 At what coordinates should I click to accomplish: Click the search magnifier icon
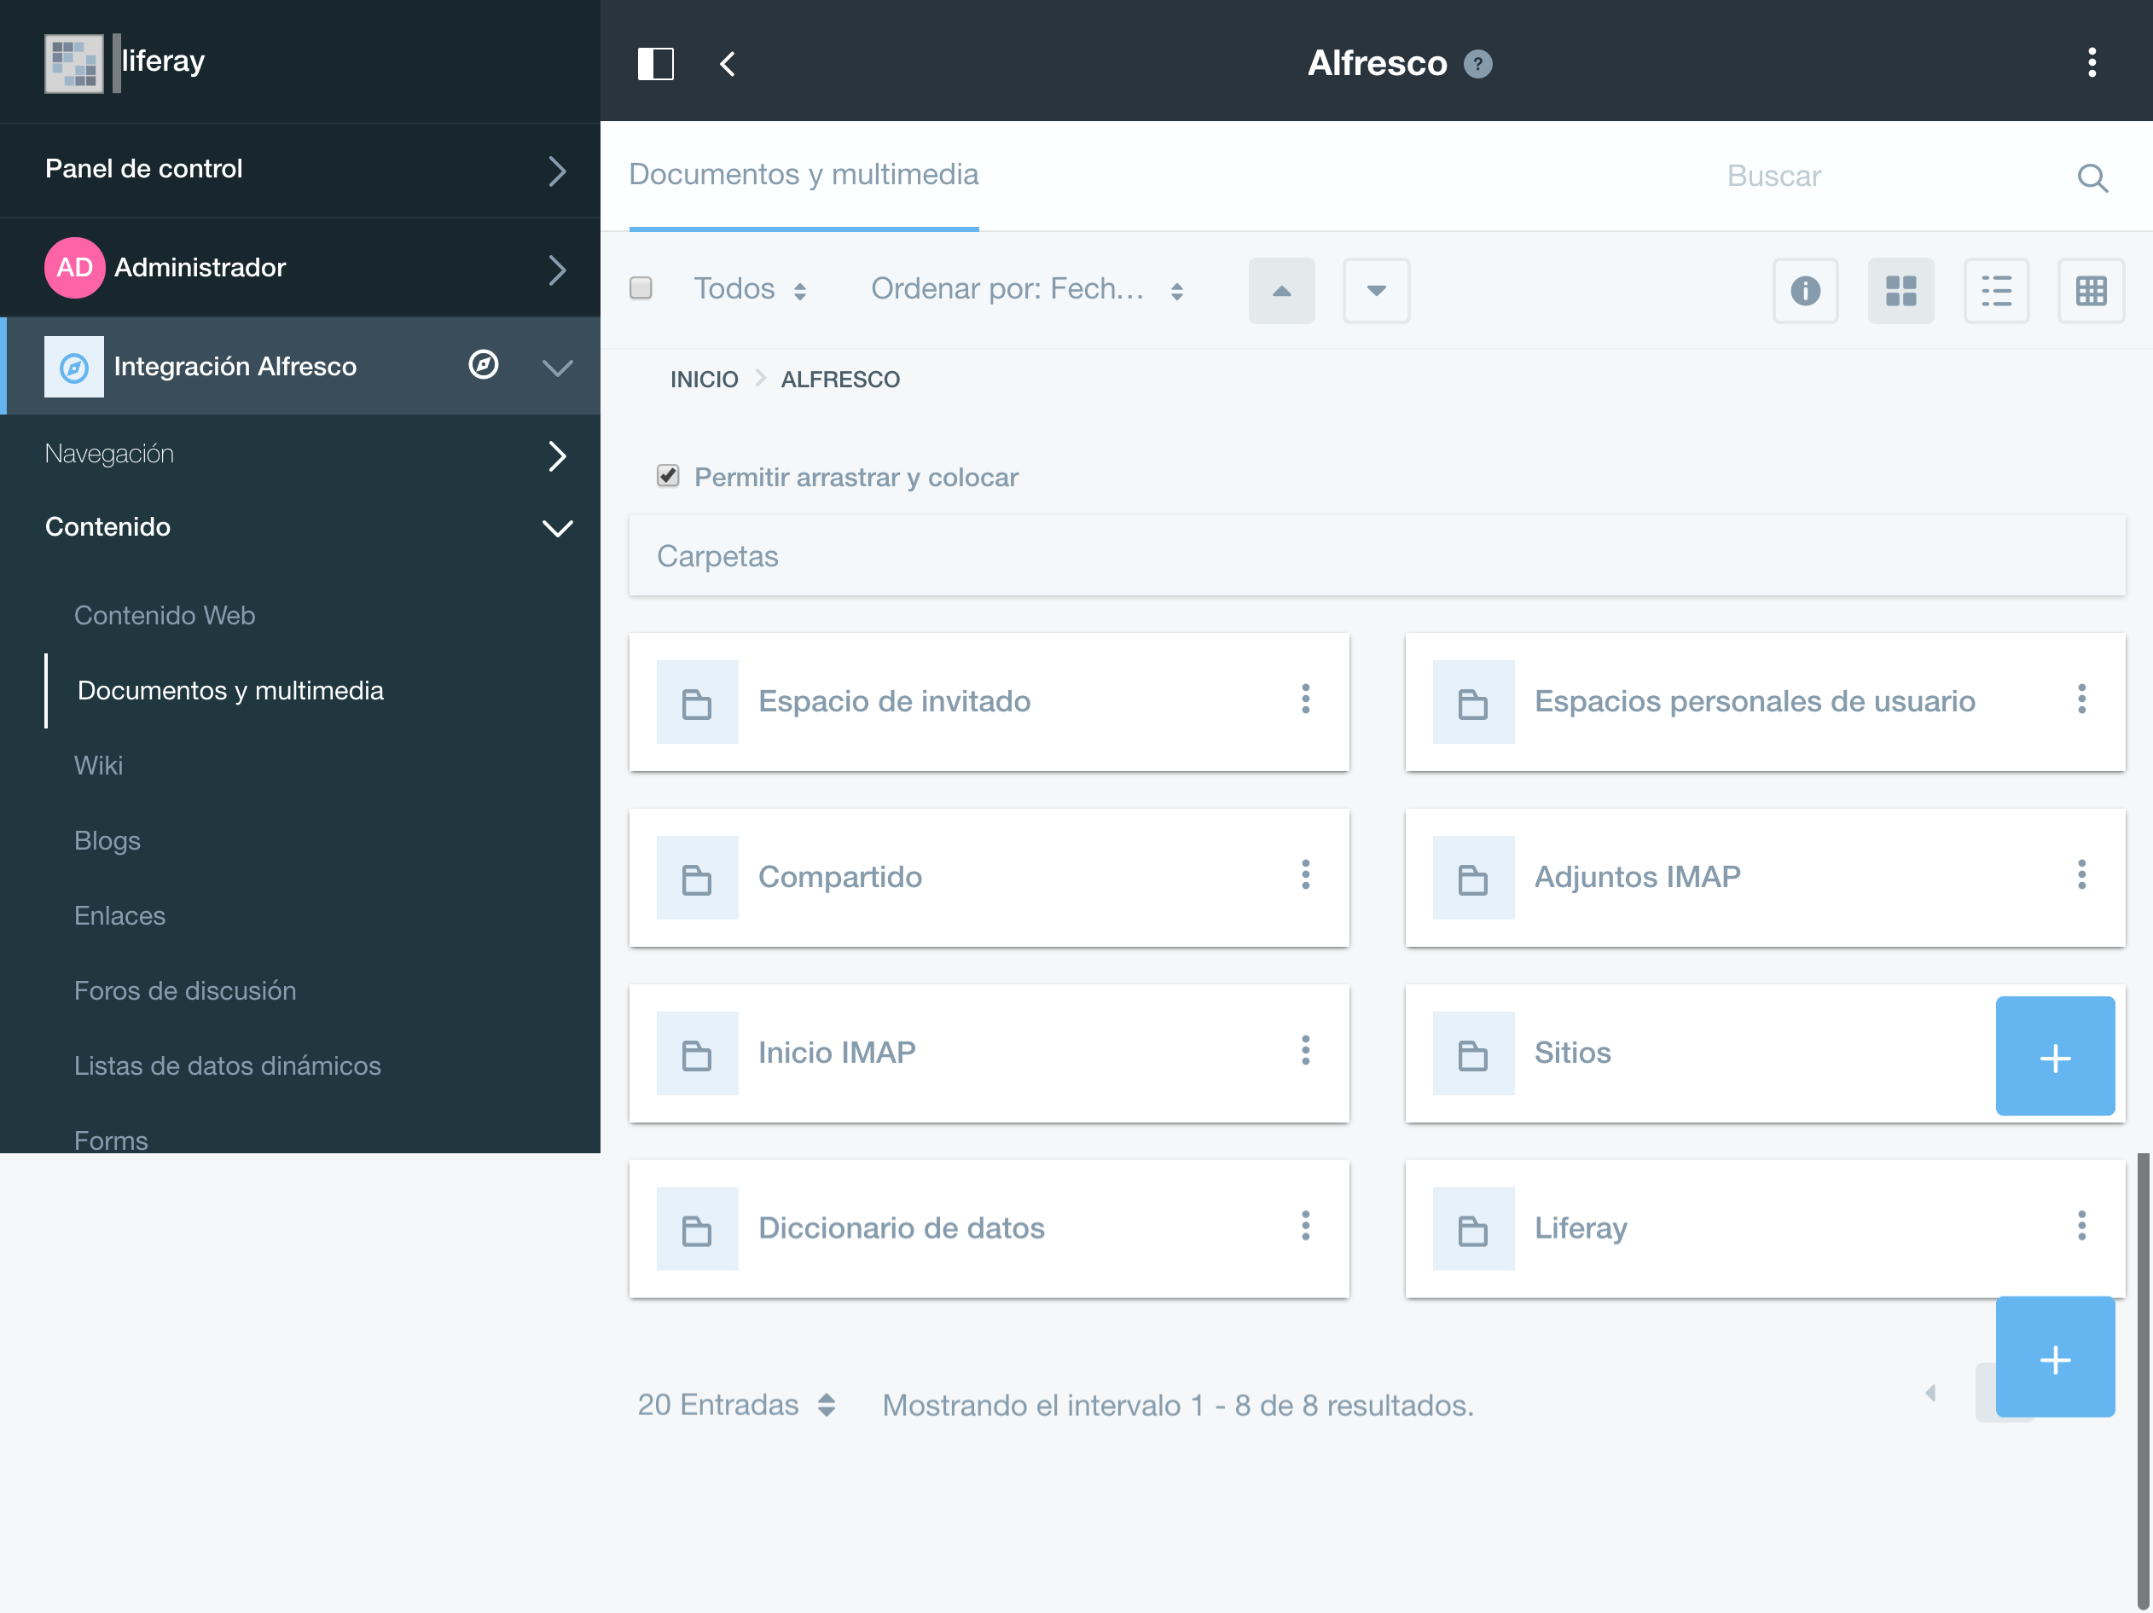click(2092, 177)
